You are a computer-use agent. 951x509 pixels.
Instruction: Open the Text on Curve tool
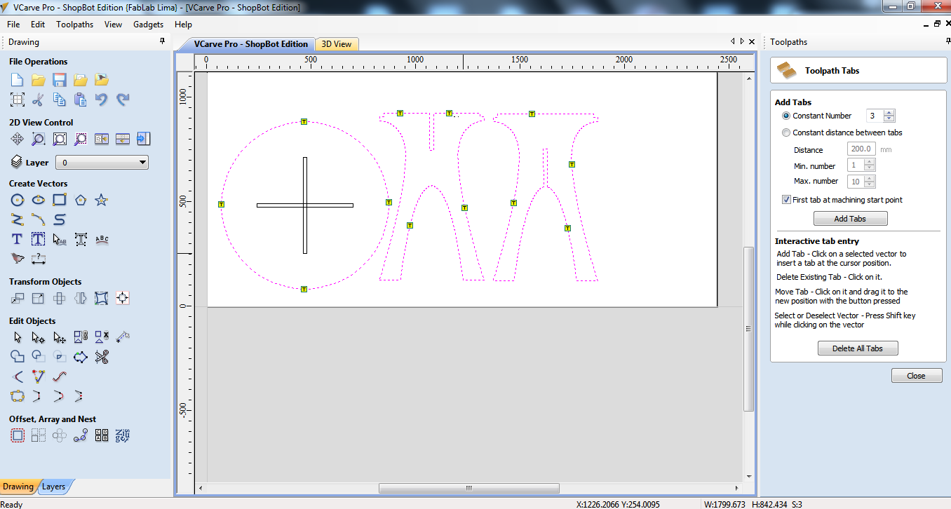click(102, 240)
